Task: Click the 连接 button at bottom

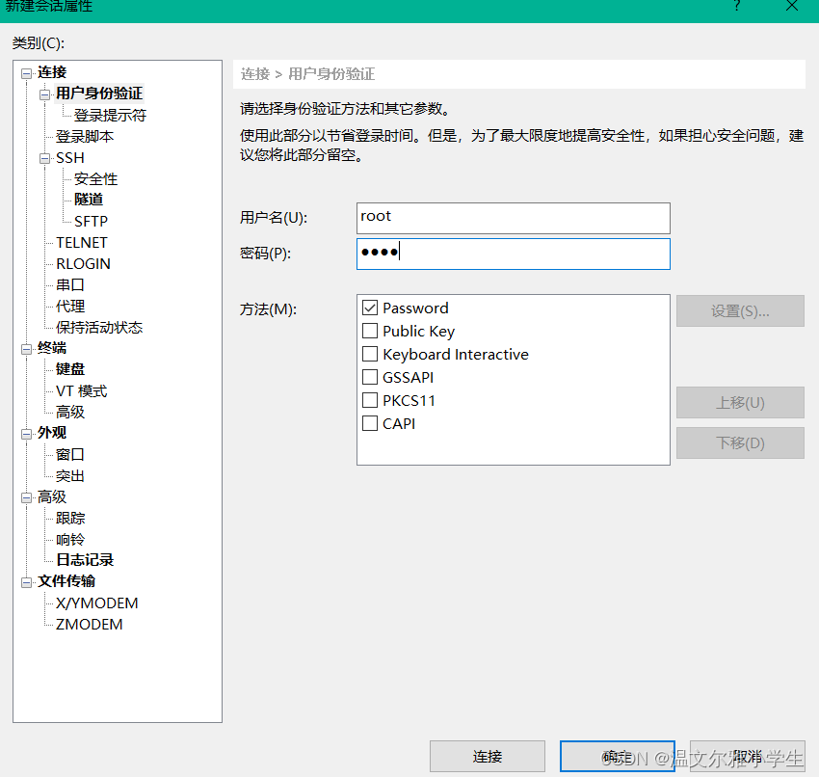Action: point(488,756)
